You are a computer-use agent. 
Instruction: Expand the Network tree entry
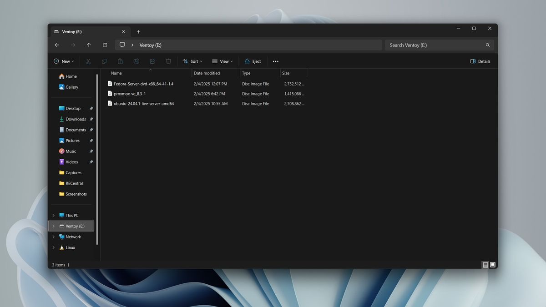click(x=53, y=237)
